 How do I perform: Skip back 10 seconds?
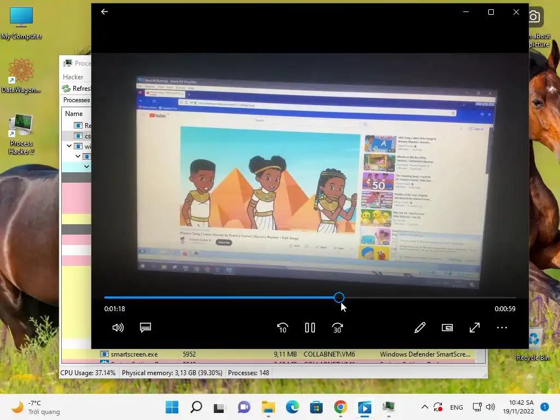pyautogui.click(x=283, y=328)
